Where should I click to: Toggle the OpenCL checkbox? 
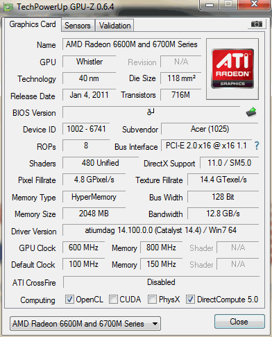tap(69, 300)
